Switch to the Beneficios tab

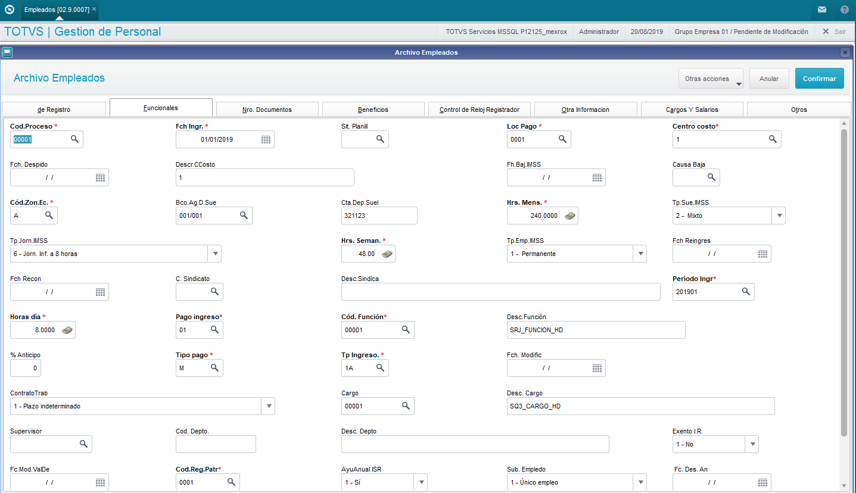click(x=373, y=110)
